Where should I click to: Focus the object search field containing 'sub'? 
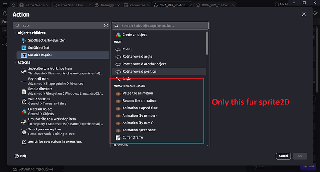(61, 25)
